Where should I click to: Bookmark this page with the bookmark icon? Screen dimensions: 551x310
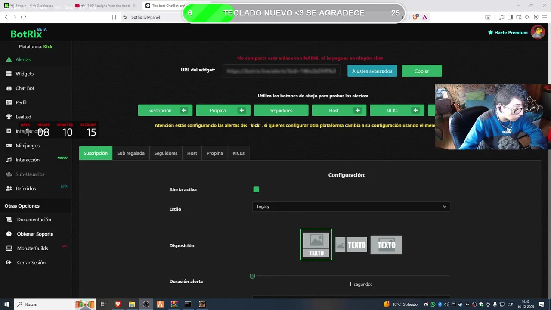pos(114,17)
